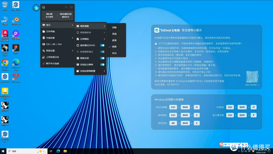
Task: Choose 断开本次连接 to disconnect
Action: coord(57,64)
